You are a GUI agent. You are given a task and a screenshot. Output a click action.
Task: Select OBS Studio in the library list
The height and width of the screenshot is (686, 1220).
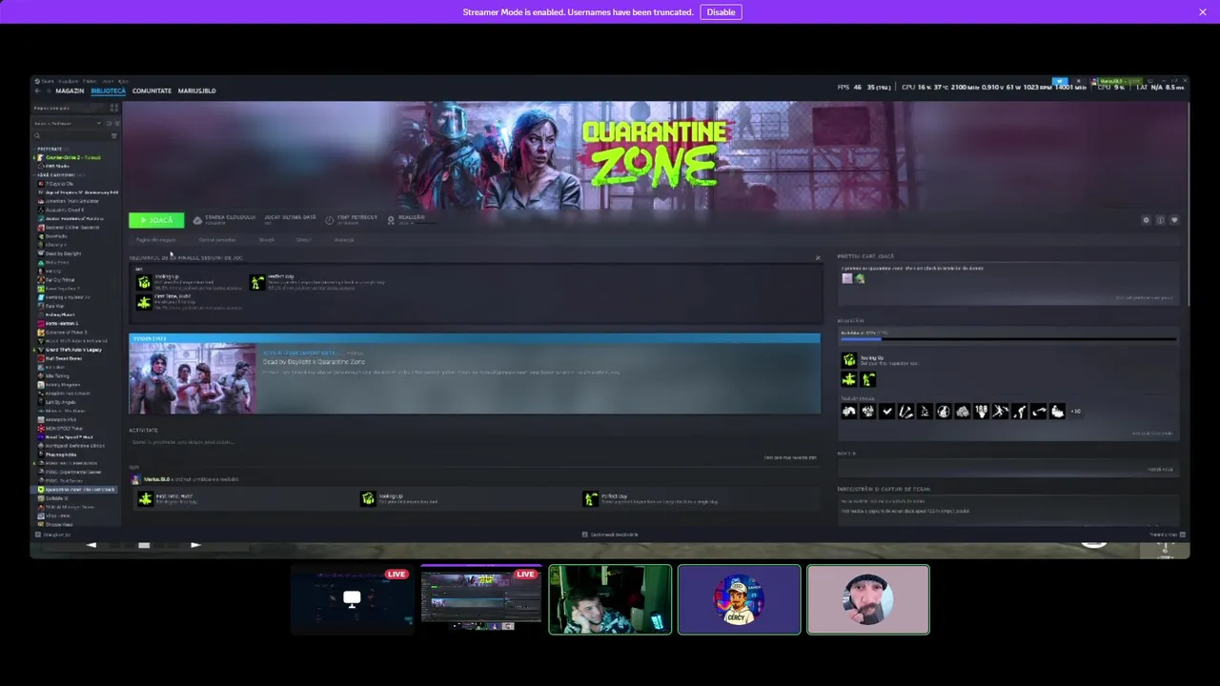coord(56,166)
